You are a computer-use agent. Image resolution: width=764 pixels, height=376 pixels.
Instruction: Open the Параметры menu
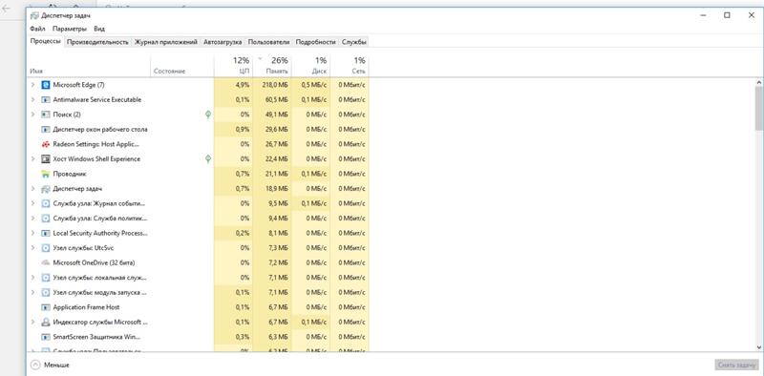pos(70,29)
